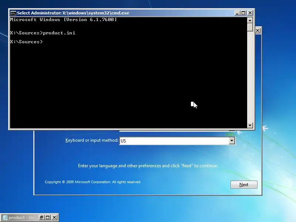Close the cmd.exe window
This screenshot has height=222, width=296.
click(x=250, y=13)
